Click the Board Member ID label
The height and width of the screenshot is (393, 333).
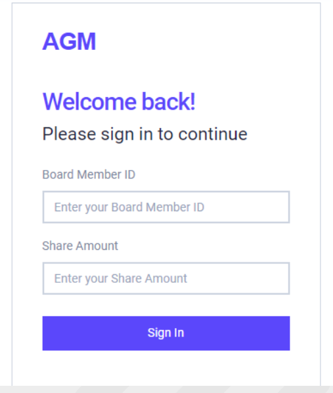click(89, 175)
